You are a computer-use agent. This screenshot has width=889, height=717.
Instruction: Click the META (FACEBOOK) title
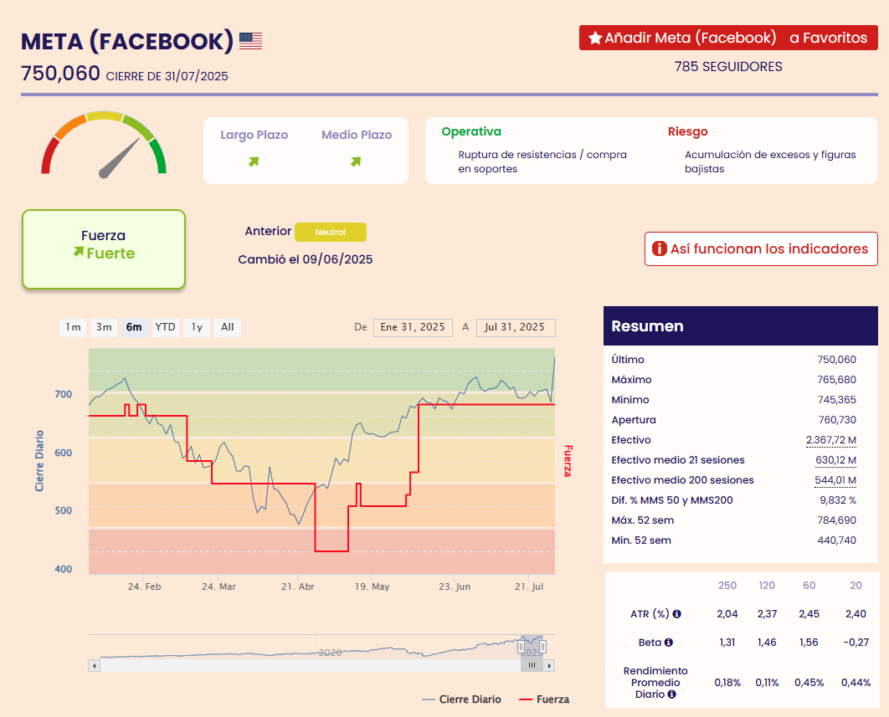point(127,41)
